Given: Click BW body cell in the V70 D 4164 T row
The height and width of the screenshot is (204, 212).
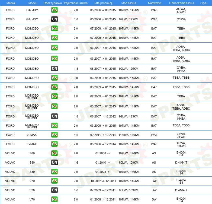Looking at the screenshot, I should [x=154, y=190].
